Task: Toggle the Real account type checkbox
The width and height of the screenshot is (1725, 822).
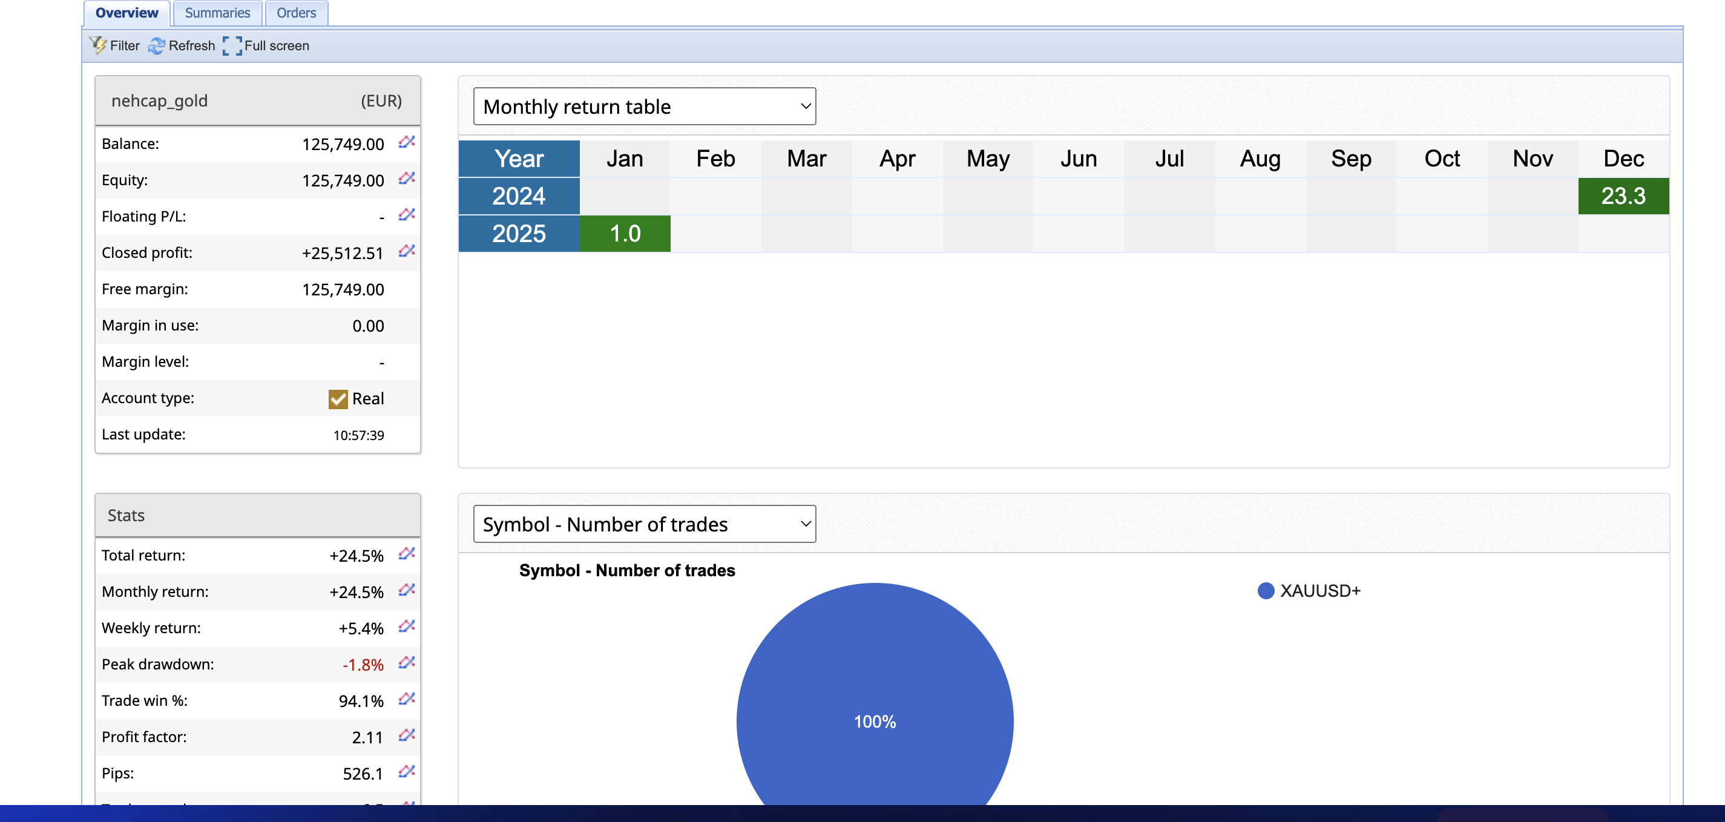Action: click(338, 399)
